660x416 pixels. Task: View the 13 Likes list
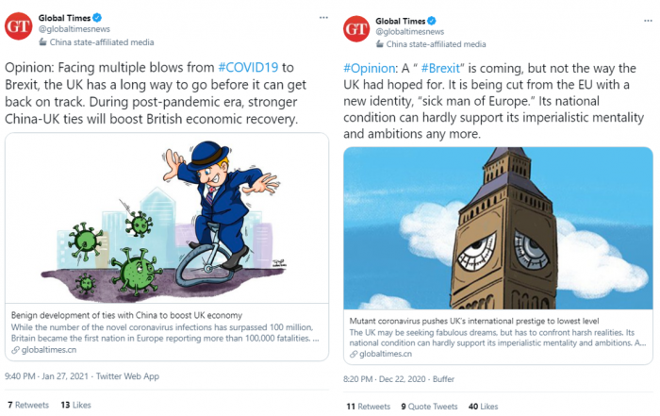pos(75,405)
